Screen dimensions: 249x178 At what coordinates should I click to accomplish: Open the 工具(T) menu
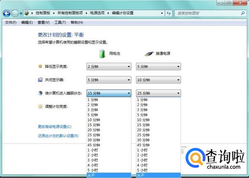(x=60, y=23)
